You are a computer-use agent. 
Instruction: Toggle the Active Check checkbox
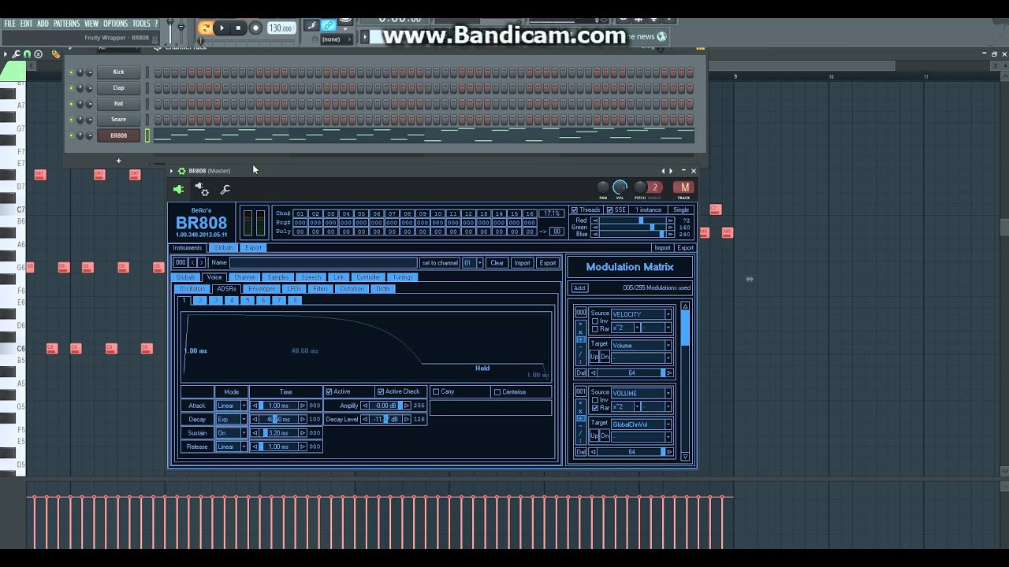(x=381, y=391)
